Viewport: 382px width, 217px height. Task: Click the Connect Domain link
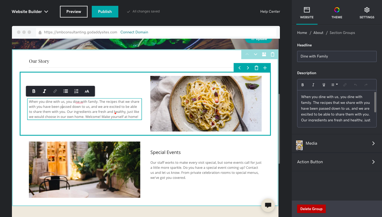tap(134, 32)
